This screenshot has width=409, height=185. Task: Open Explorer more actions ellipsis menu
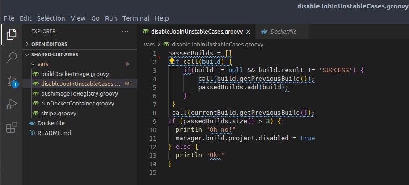[x=125, y=31]
